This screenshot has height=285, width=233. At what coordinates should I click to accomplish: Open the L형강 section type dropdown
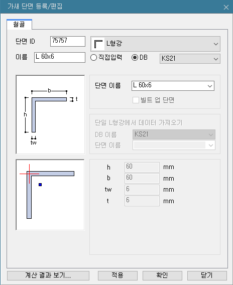155,44
